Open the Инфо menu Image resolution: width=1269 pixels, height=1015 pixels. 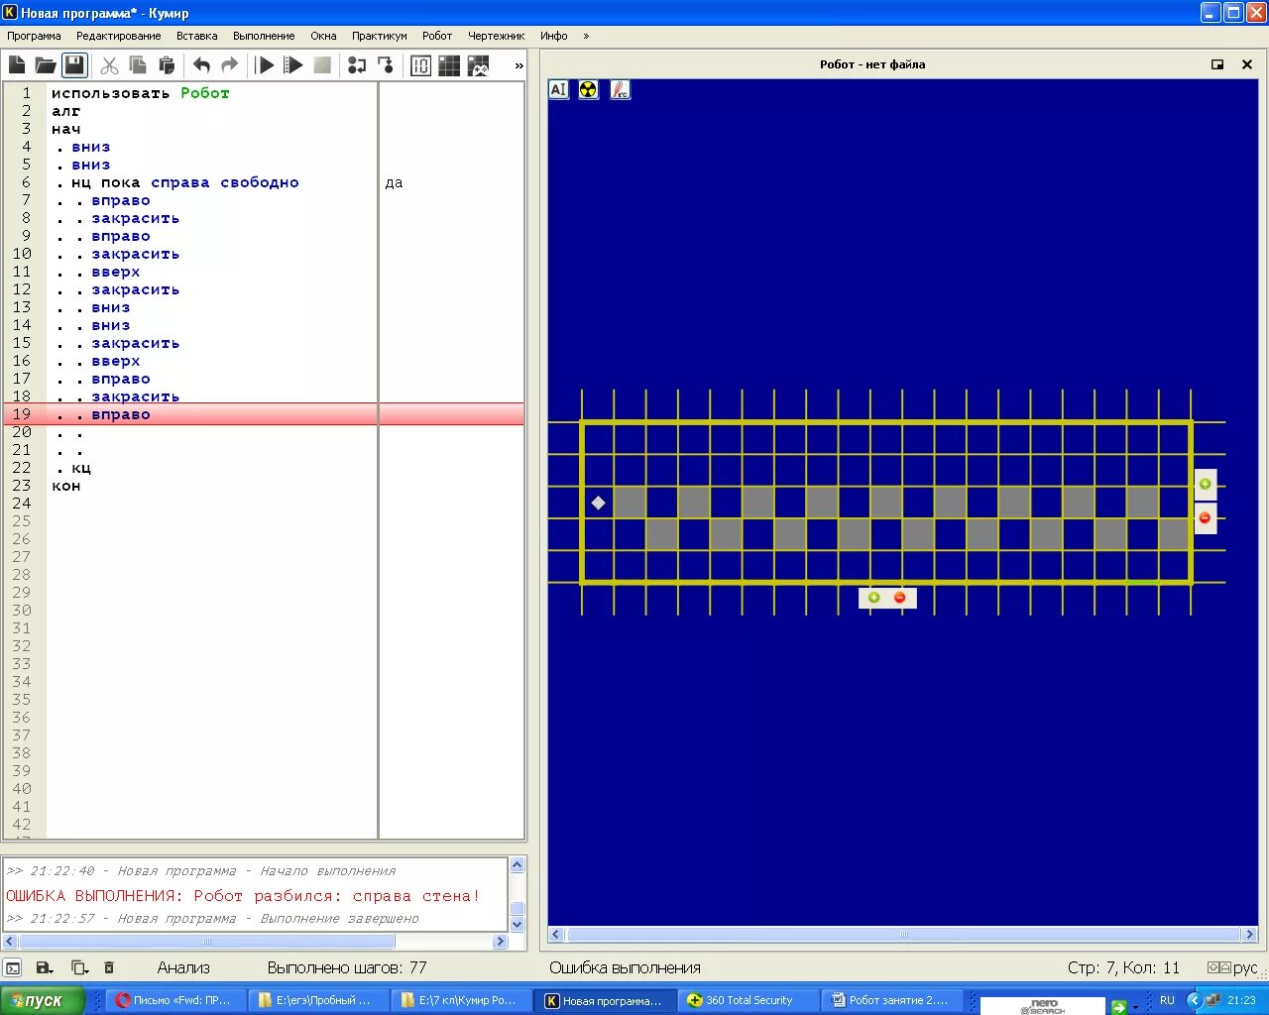(554, 36)
